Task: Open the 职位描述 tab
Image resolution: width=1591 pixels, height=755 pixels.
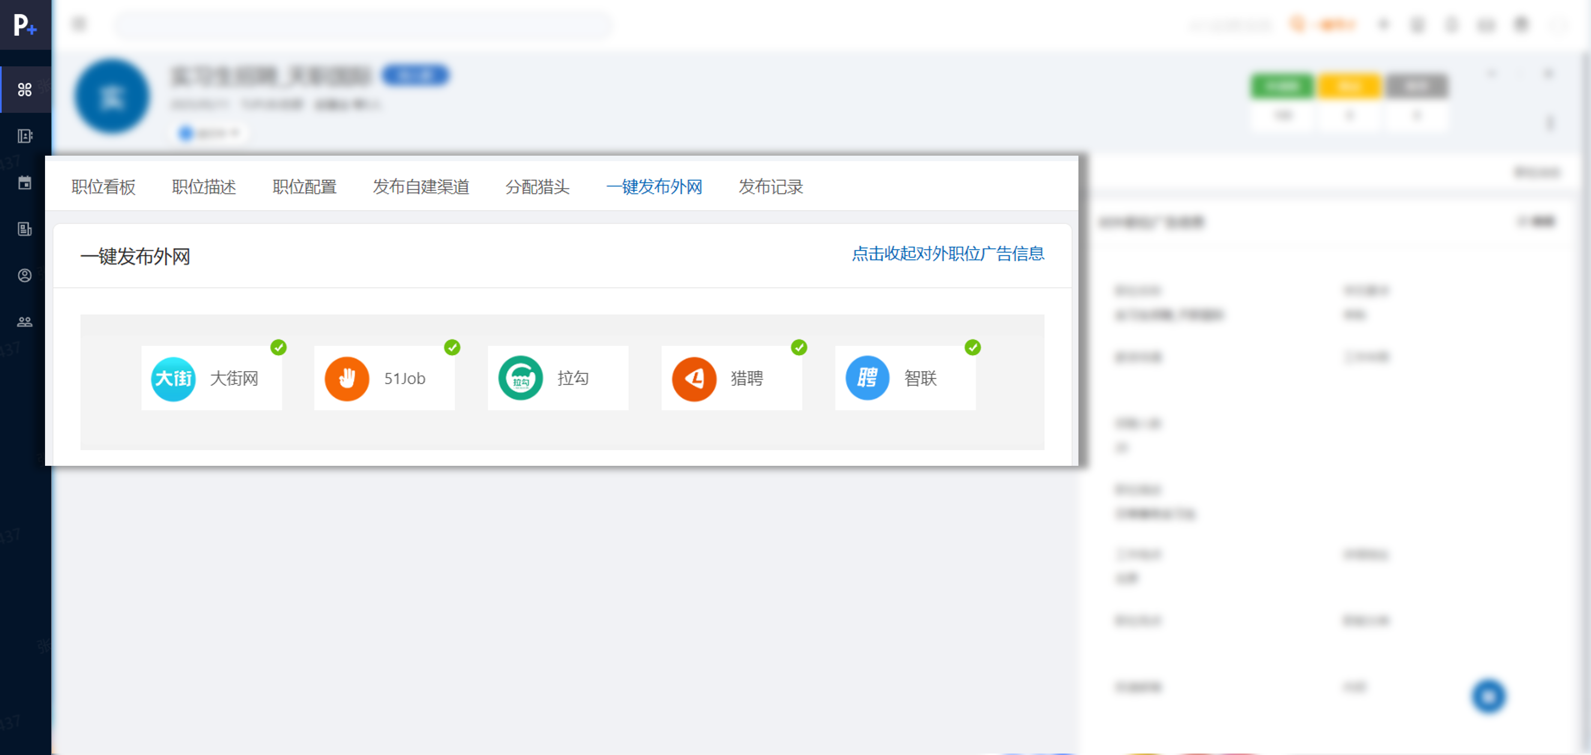Action: coord(204,187)
